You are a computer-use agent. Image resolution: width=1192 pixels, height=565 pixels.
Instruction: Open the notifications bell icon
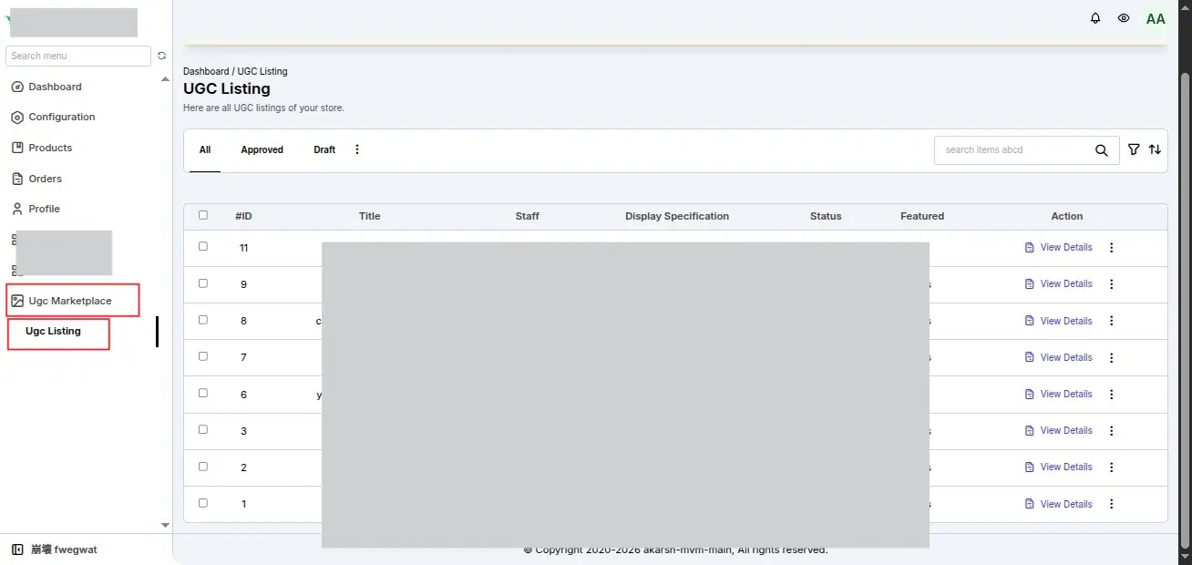point(1095,18)
